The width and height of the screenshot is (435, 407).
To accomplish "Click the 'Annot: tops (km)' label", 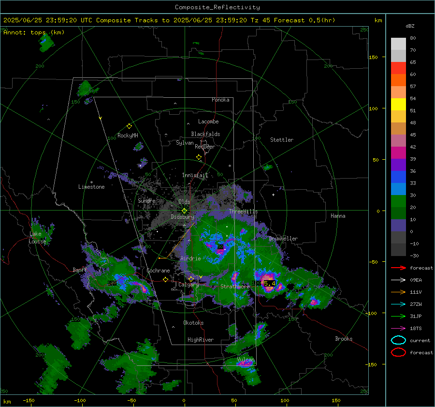I will [34, 32].
